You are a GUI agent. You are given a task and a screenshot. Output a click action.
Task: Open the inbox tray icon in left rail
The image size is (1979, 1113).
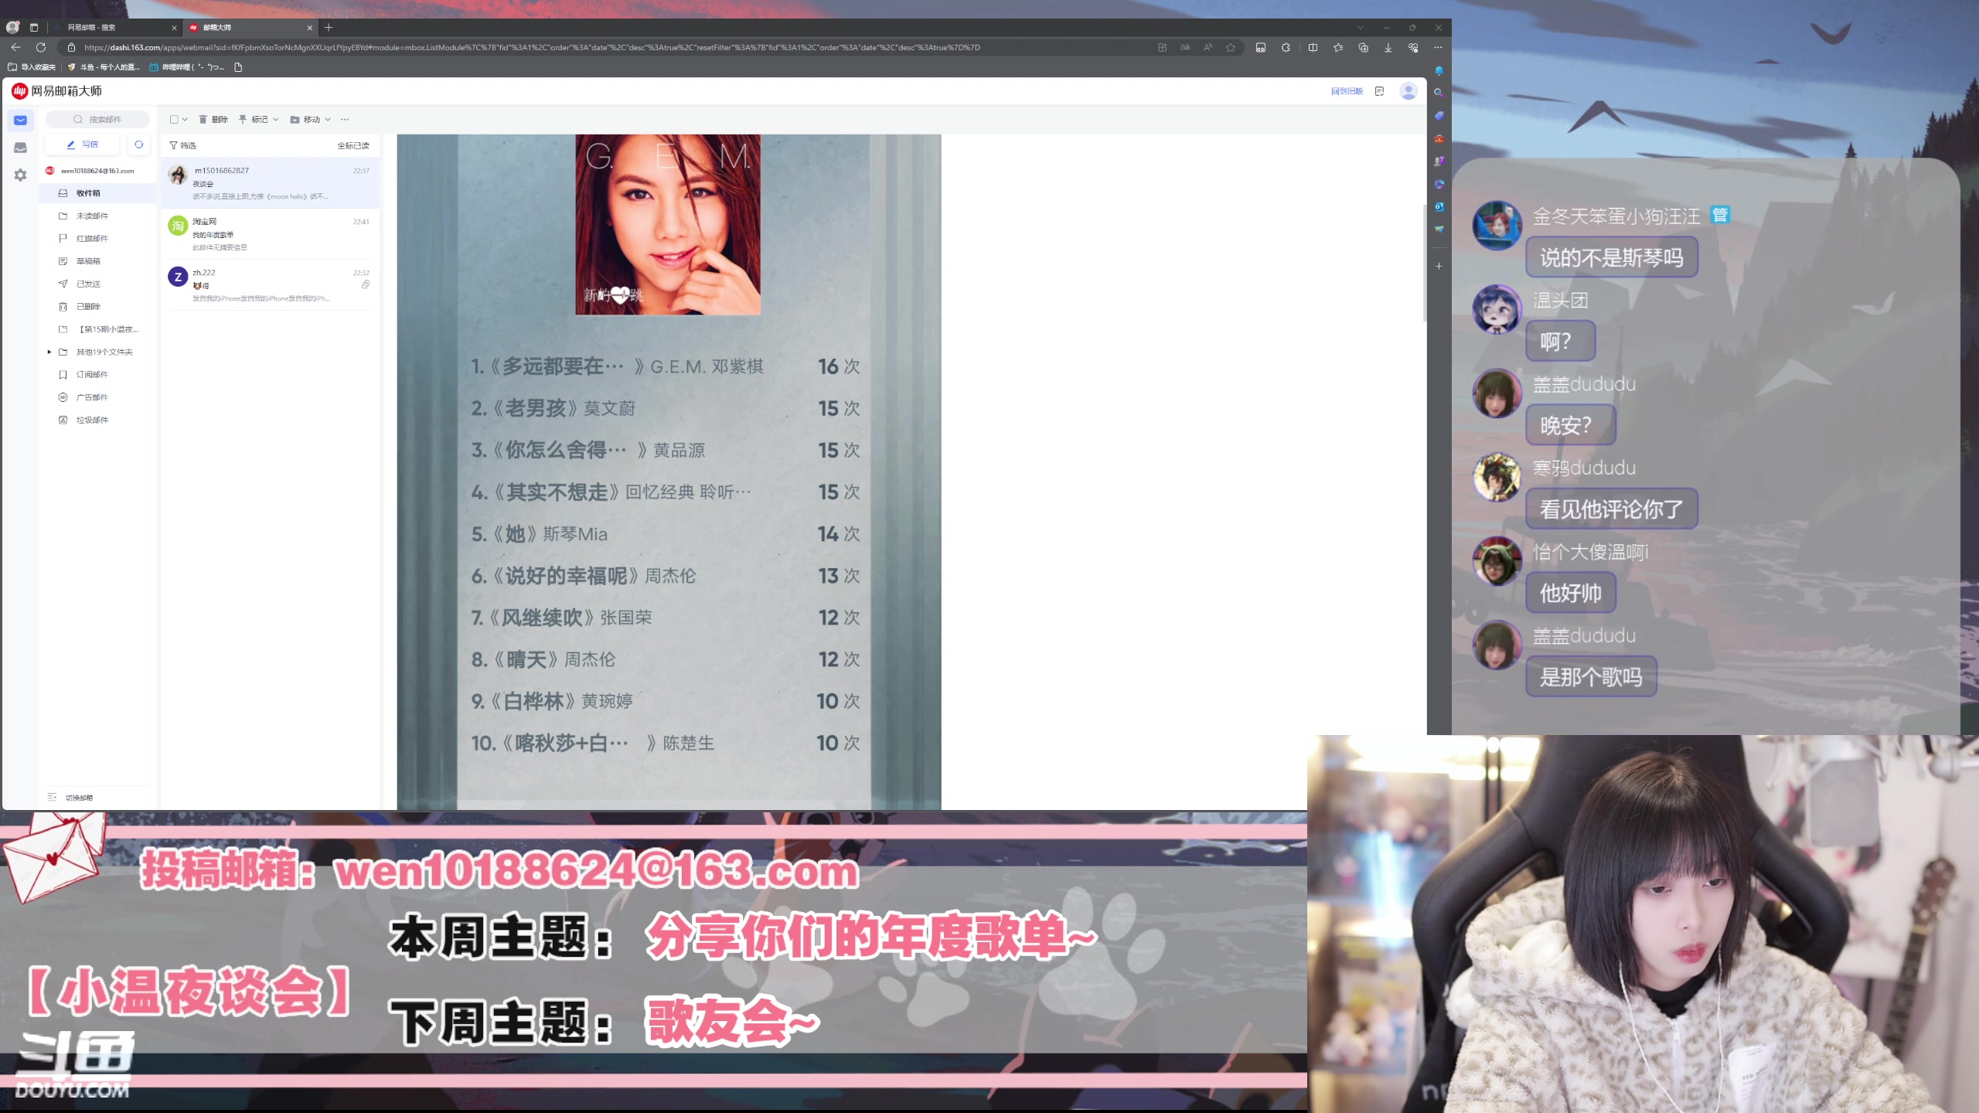tap(20, 148)
